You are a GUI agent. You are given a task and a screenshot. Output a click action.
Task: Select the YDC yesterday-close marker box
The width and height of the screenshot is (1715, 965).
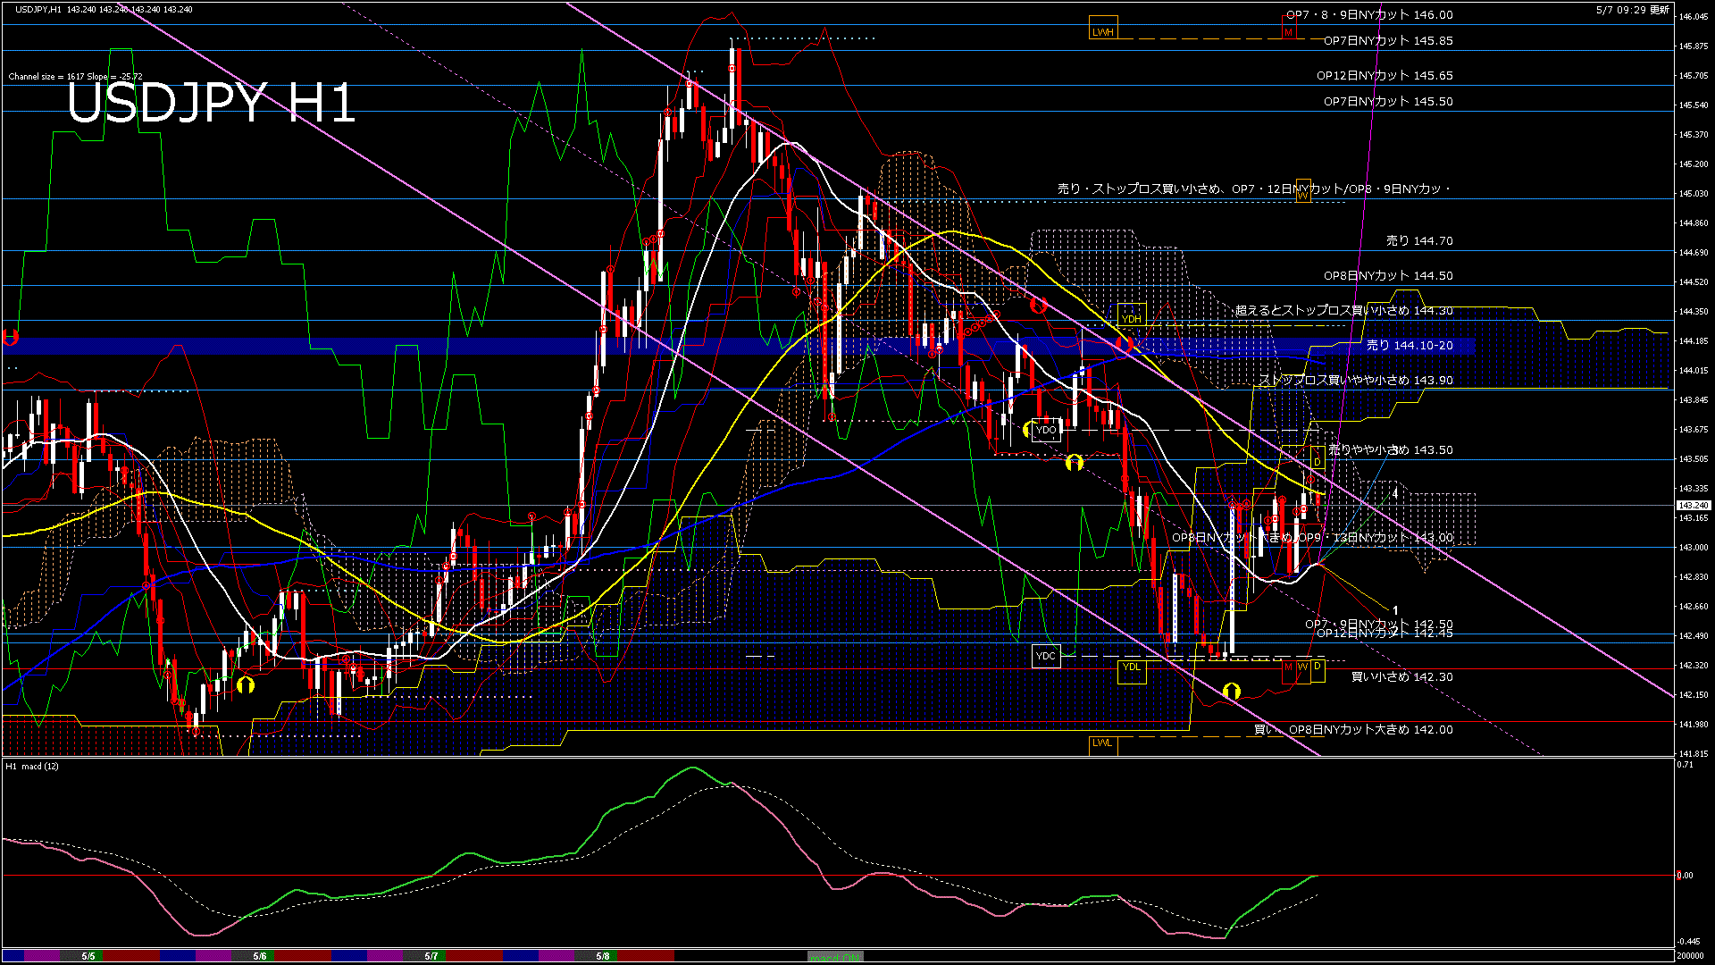pos(1045,656)
